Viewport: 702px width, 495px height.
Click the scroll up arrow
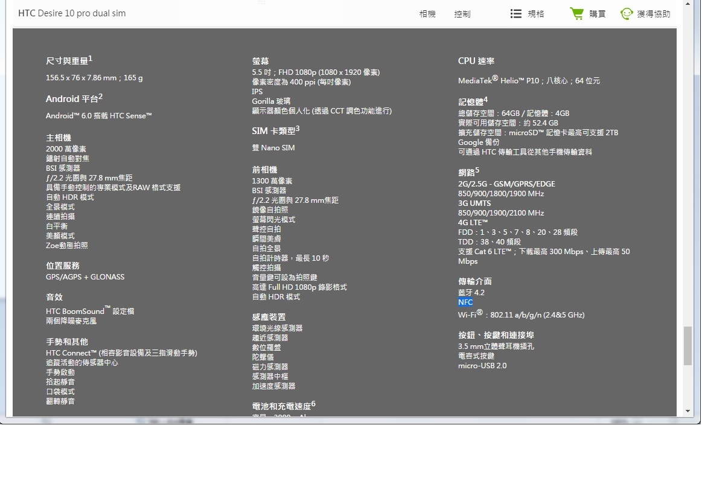[x=688, y=4]
